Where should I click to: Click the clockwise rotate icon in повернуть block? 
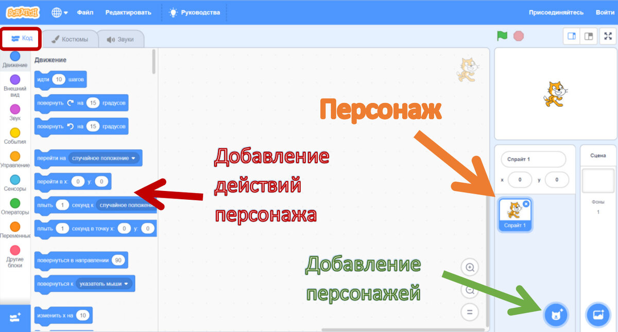tap(71, 103)
